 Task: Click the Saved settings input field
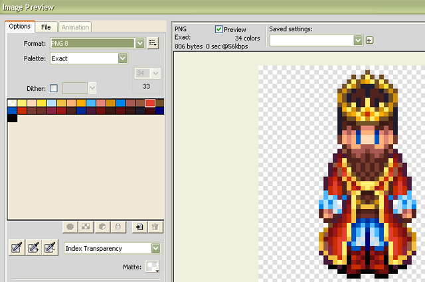(x=311, y=40)
